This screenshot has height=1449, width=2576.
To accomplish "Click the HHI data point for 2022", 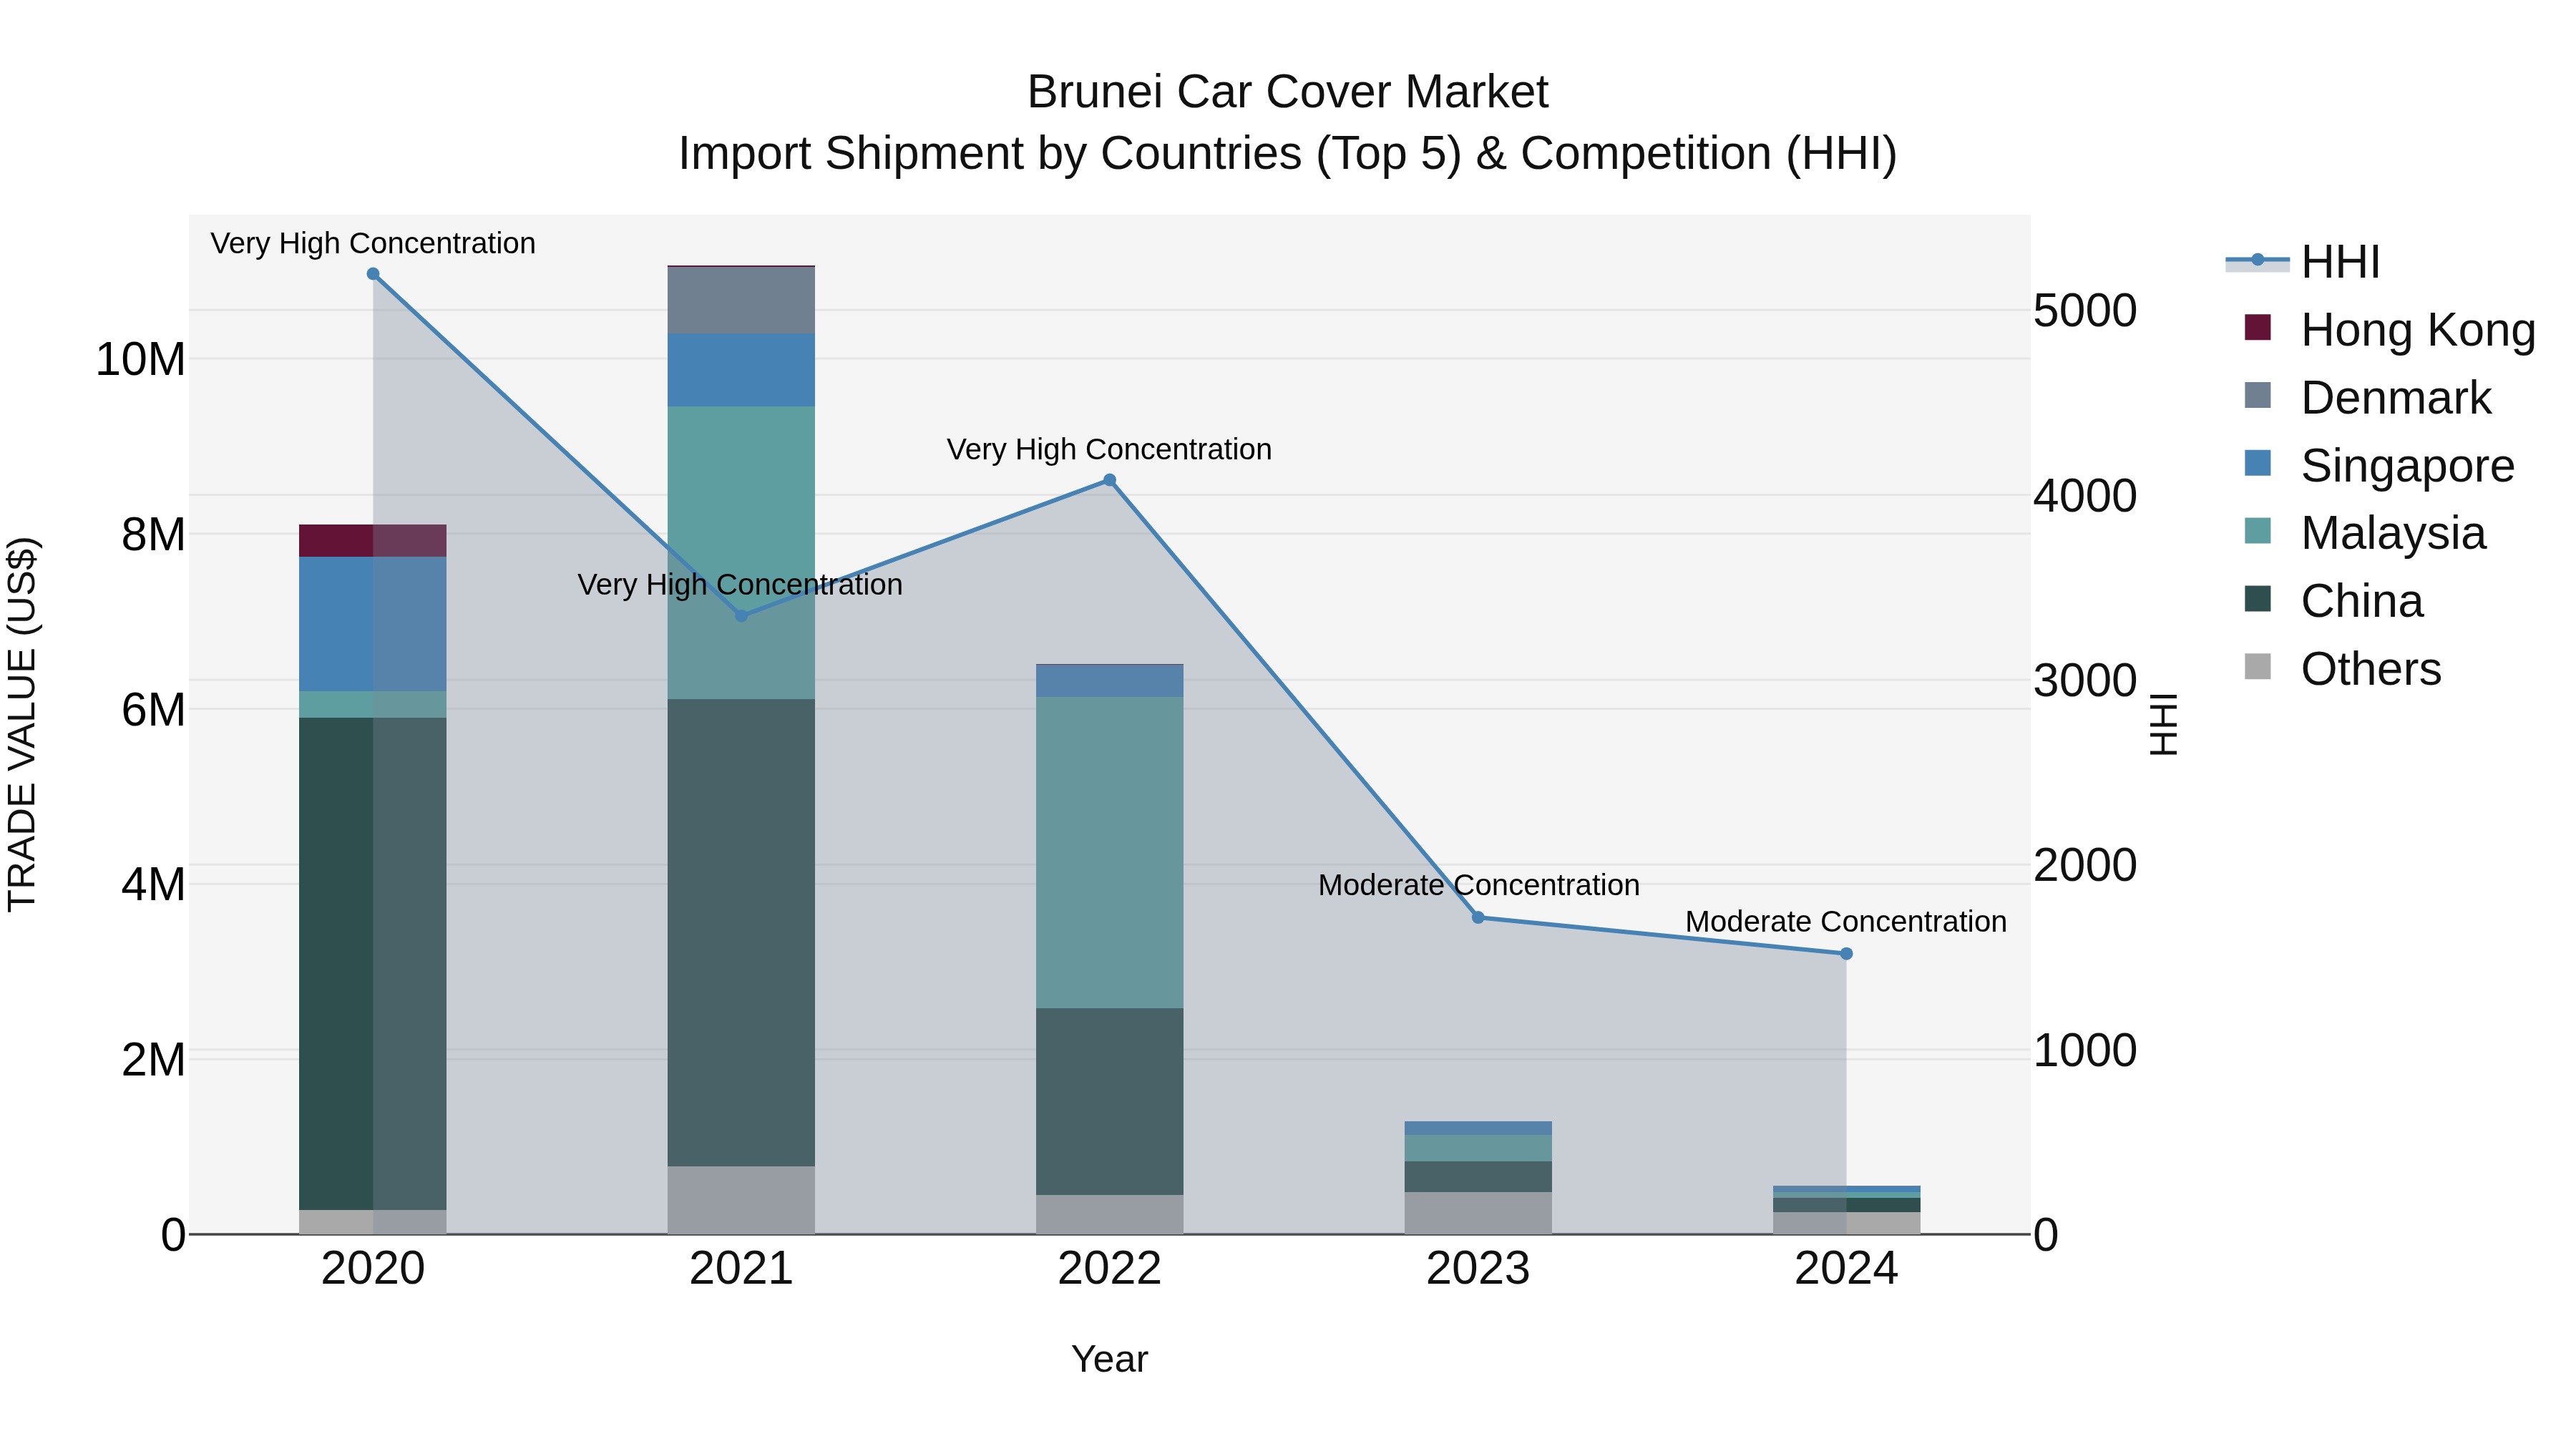I will pyautogui.click(x=1109, y=480).
